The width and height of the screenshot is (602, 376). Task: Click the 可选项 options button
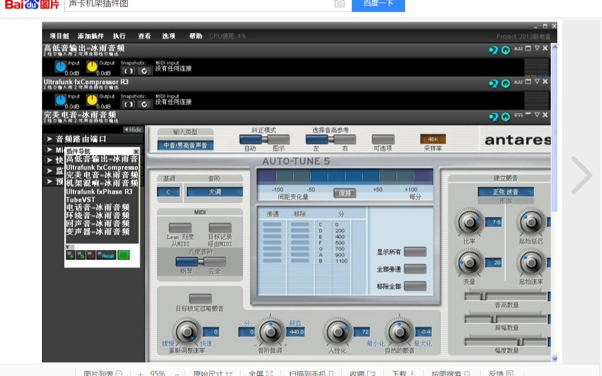(383, 139)
